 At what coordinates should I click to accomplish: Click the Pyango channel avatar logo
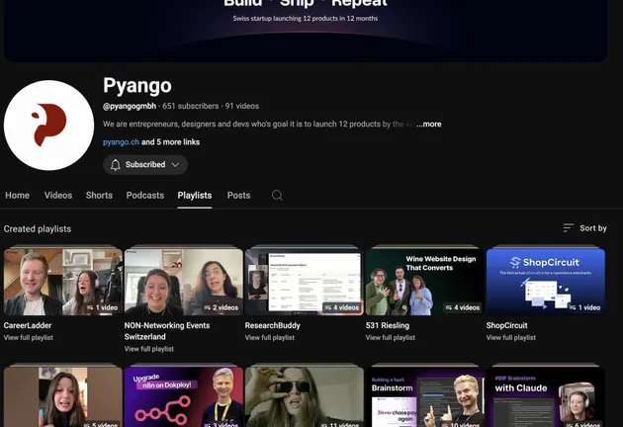(x=49, y=126)
